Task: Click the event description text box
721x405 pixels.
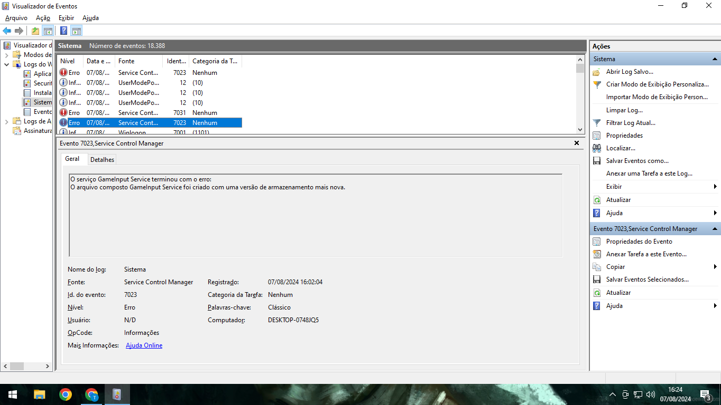Action: point(316,215)
